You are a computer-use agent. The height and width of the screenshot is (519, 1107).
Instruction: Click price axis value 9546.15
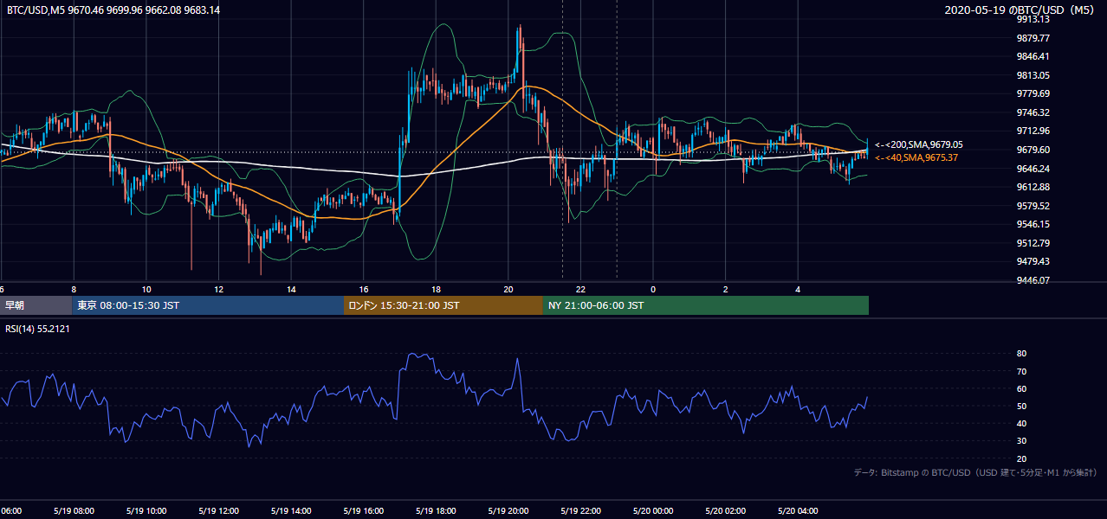tap(1033, 224)
